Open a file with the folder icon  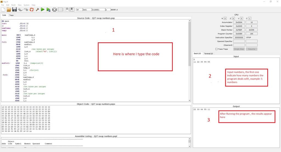pos(9,10)
